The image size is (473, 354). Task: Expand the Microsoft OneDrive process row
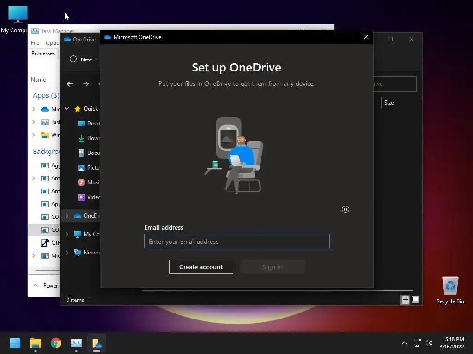(x=33, y=109)
